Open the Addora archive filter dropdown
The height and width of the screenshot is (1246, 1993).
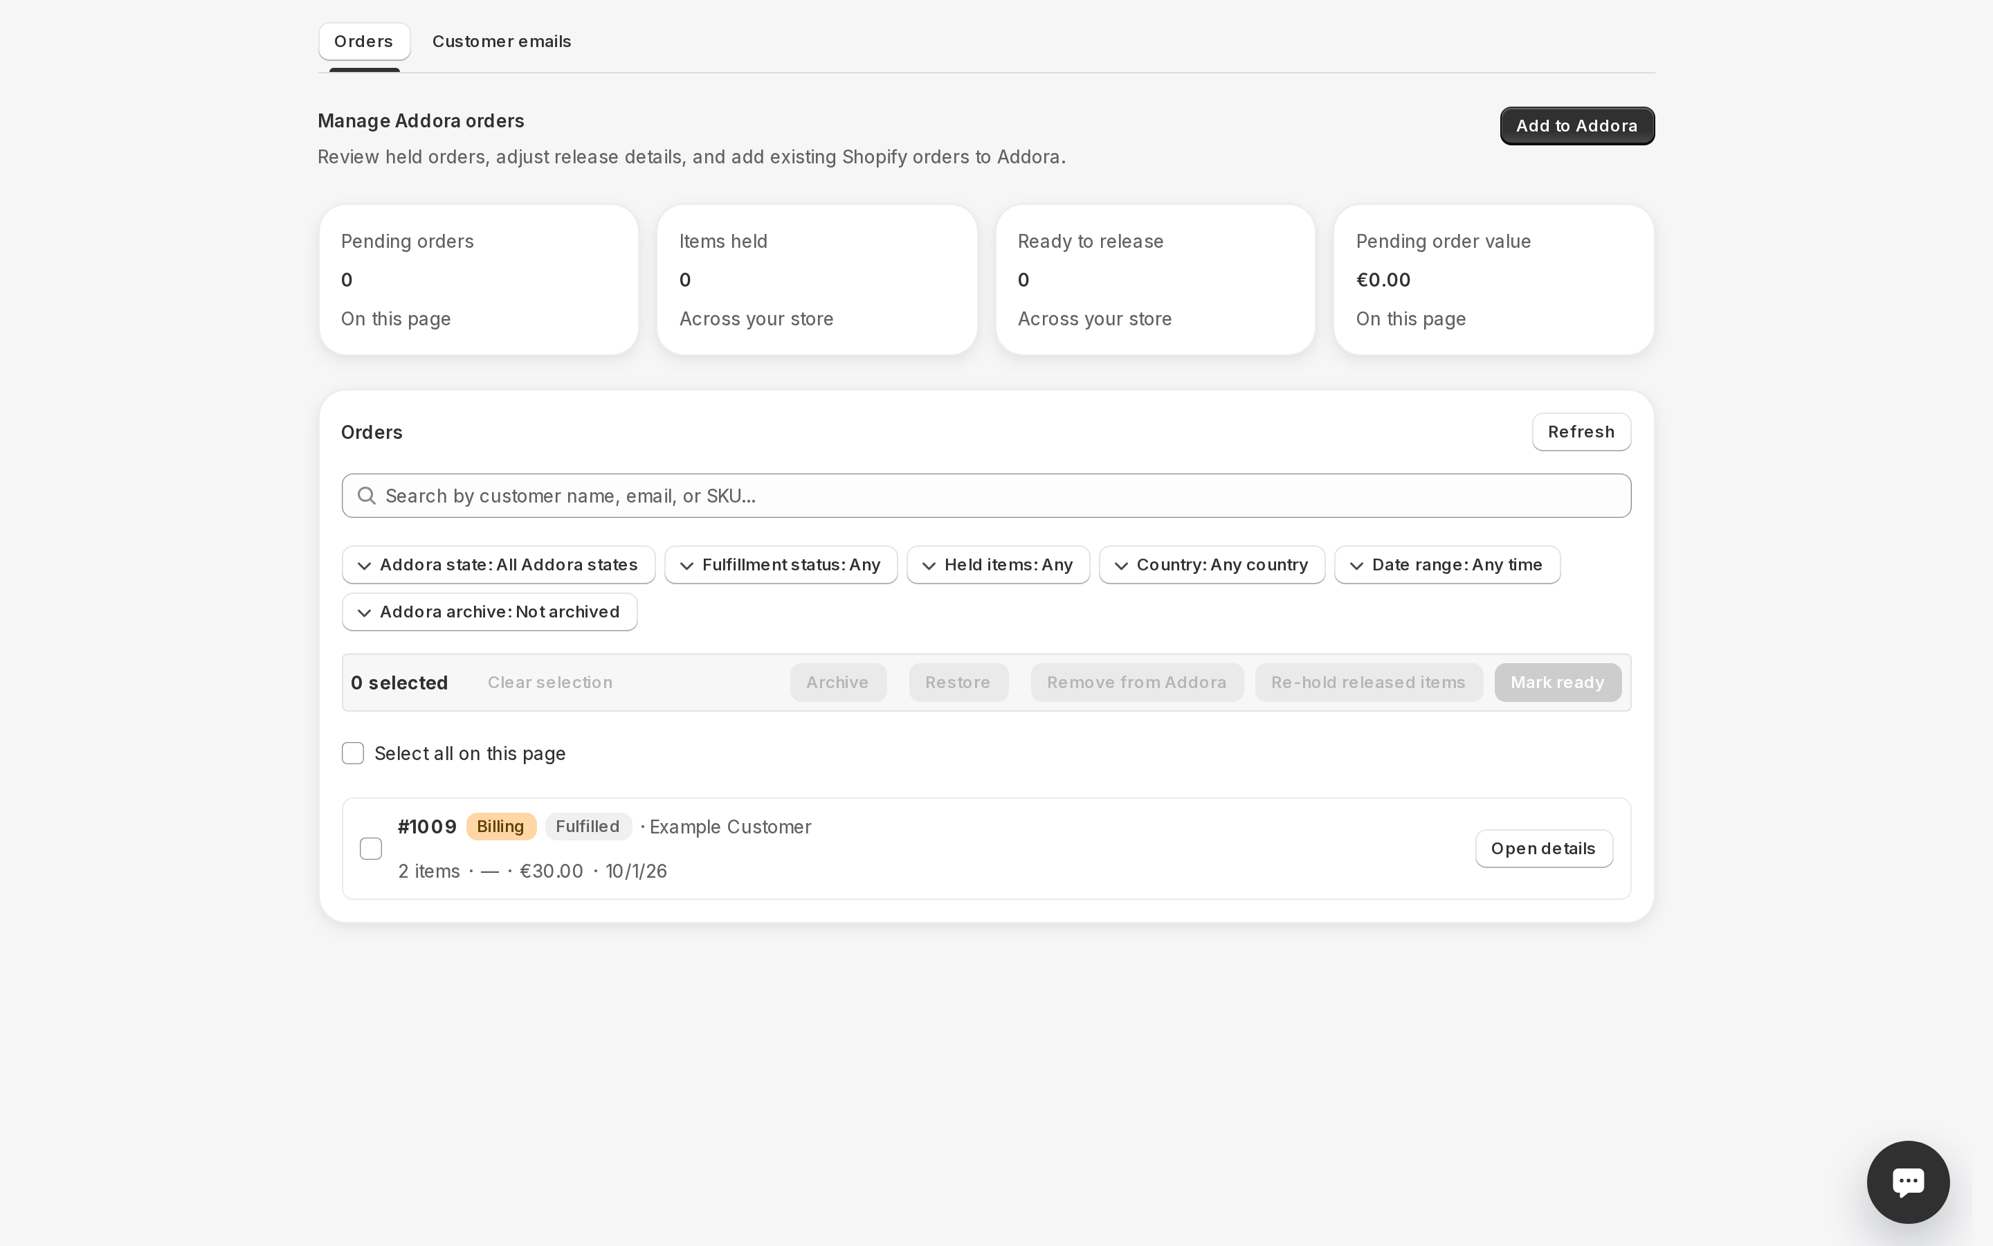click(x=490, y=613)
